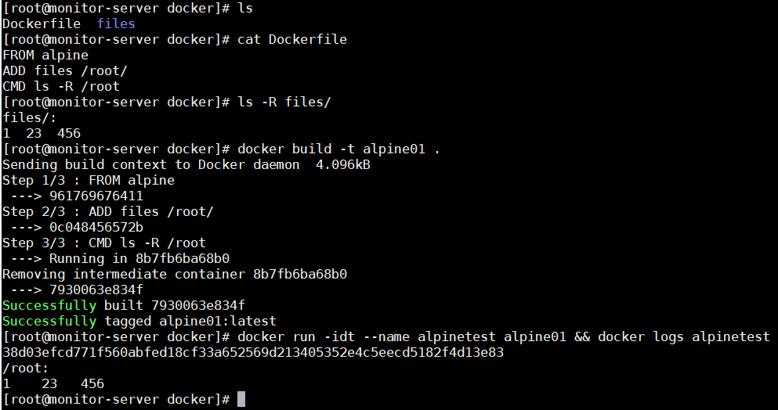
Task: Click the image ID 961769676411
Action: (x=96, y=196)
